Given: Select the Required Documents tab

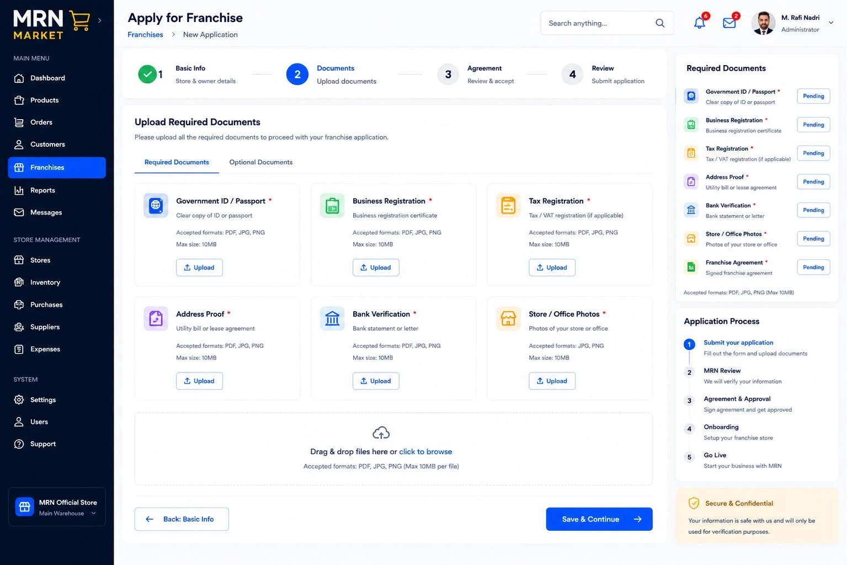Looking at the screenshot, I should tap(177, 162).
